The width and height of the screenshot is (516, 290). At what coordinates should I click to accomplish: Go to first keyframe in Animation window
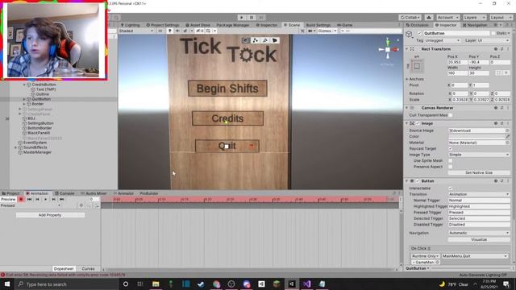(29, 199)
